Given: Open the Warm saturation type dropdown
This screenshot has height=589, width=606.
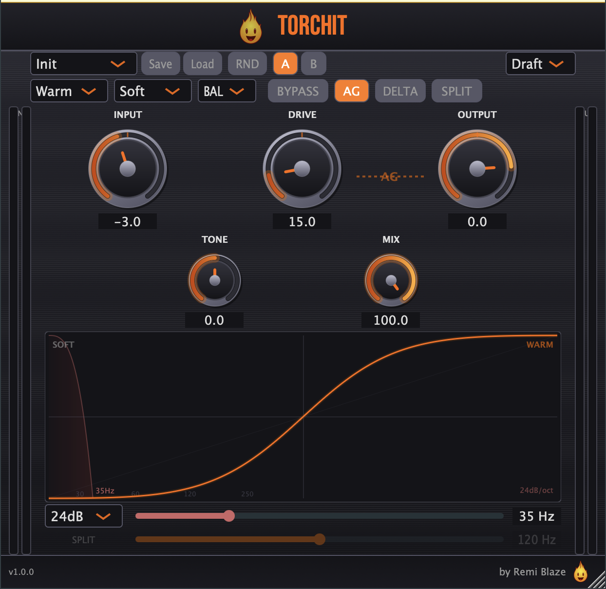Looking at the screenshot, I should click(69, 91).
